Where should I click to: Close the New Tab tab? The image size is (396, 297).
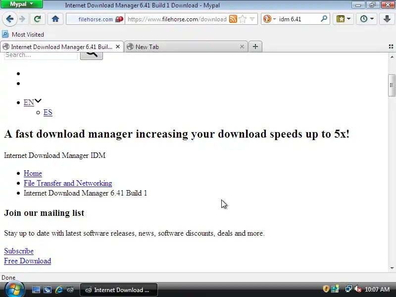tap(242, 47)
